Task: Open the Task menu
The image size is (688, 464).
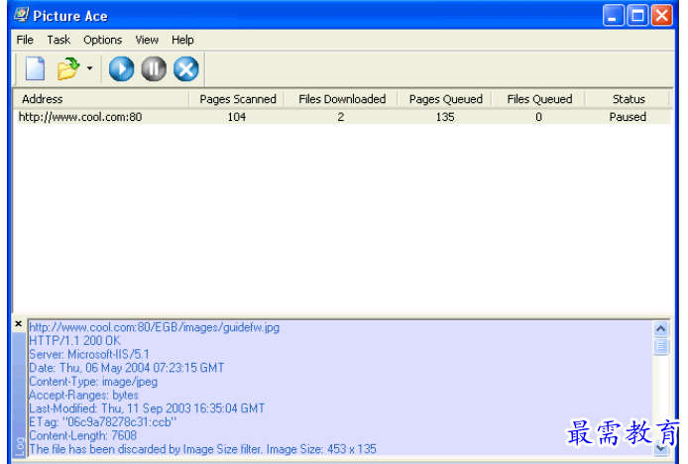Action: [58, 40]
